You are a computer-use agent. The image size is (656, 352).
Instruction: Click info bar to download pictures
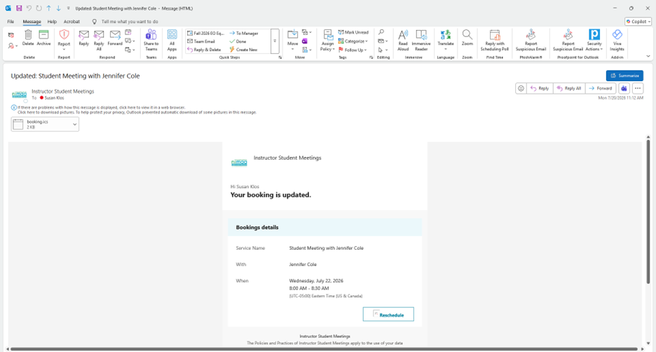(137, 113)
